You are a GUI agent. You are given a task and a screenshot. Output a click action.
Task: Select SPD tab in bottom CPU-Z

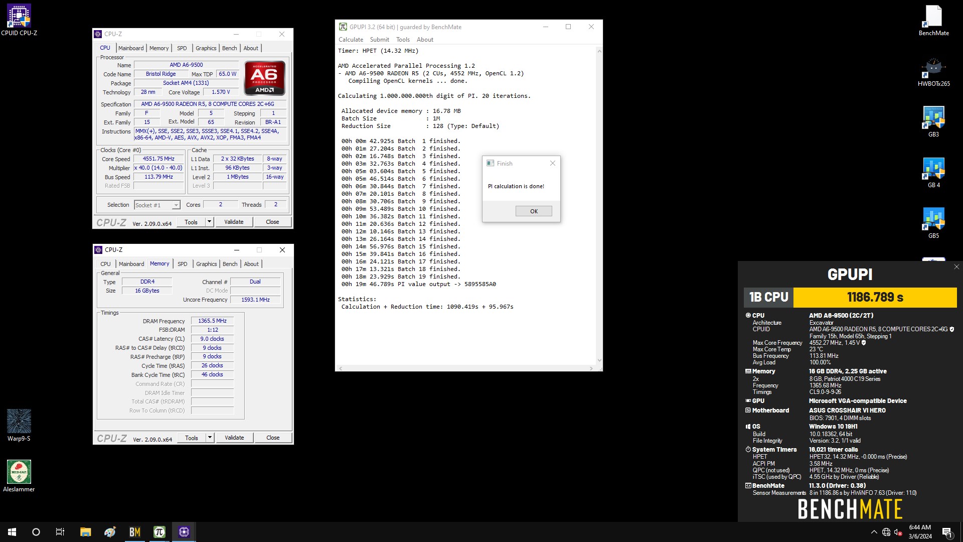[183, 264]
